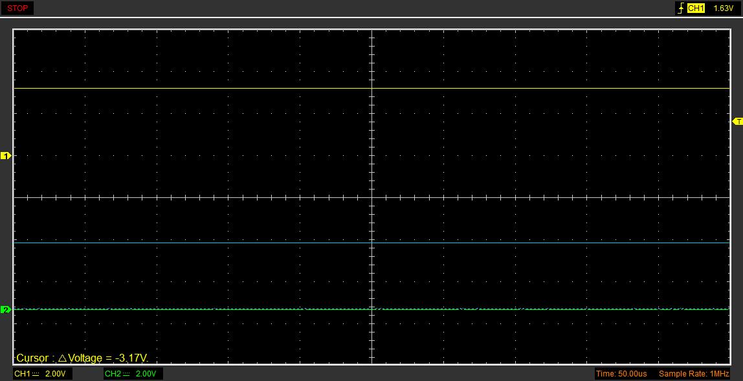743x381 pixels.
Task: Click the green channel 2 ground marker
Action: (x=6, y=310)
